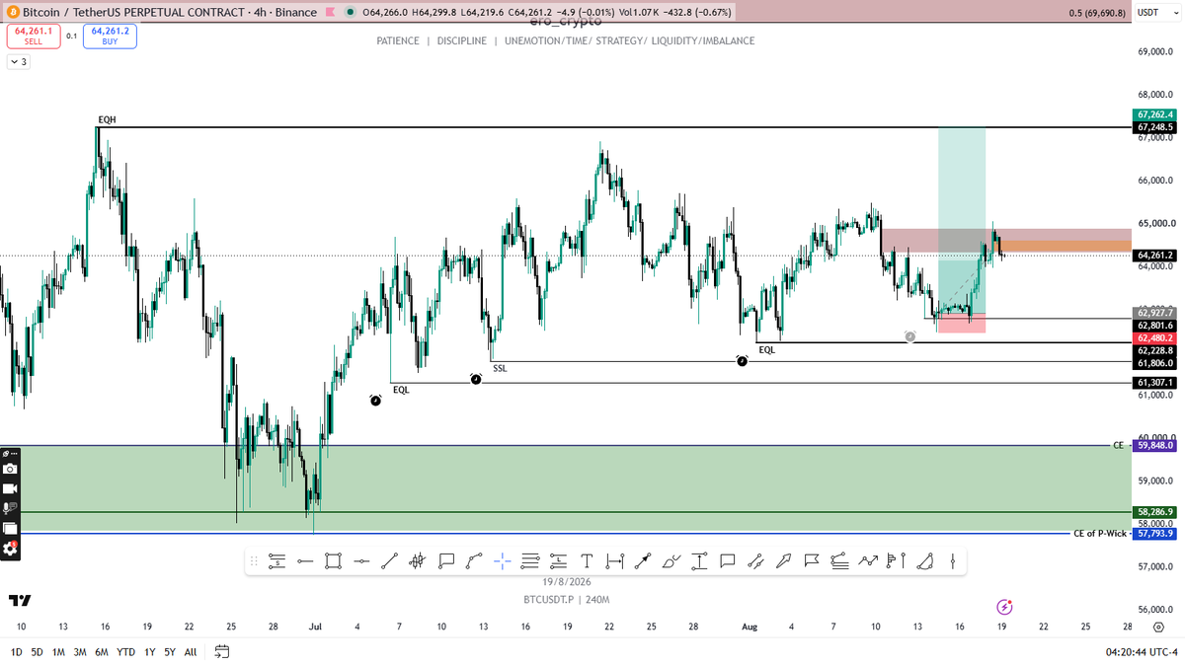
Task: Click the camera icon in recorder widget
Action: point(10,470)
